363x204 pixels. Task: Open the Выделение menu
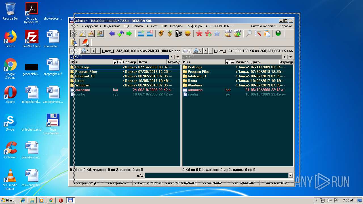click(112, 26)
